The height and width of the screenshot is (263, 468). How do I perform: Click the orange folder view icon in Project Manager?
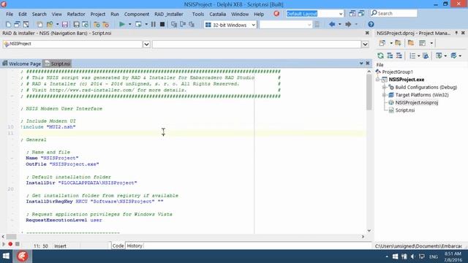pos(411,43)
